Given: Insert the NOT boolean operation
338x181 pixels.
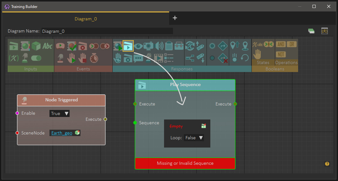Looking at the screenshot, I should click(281, 54).
